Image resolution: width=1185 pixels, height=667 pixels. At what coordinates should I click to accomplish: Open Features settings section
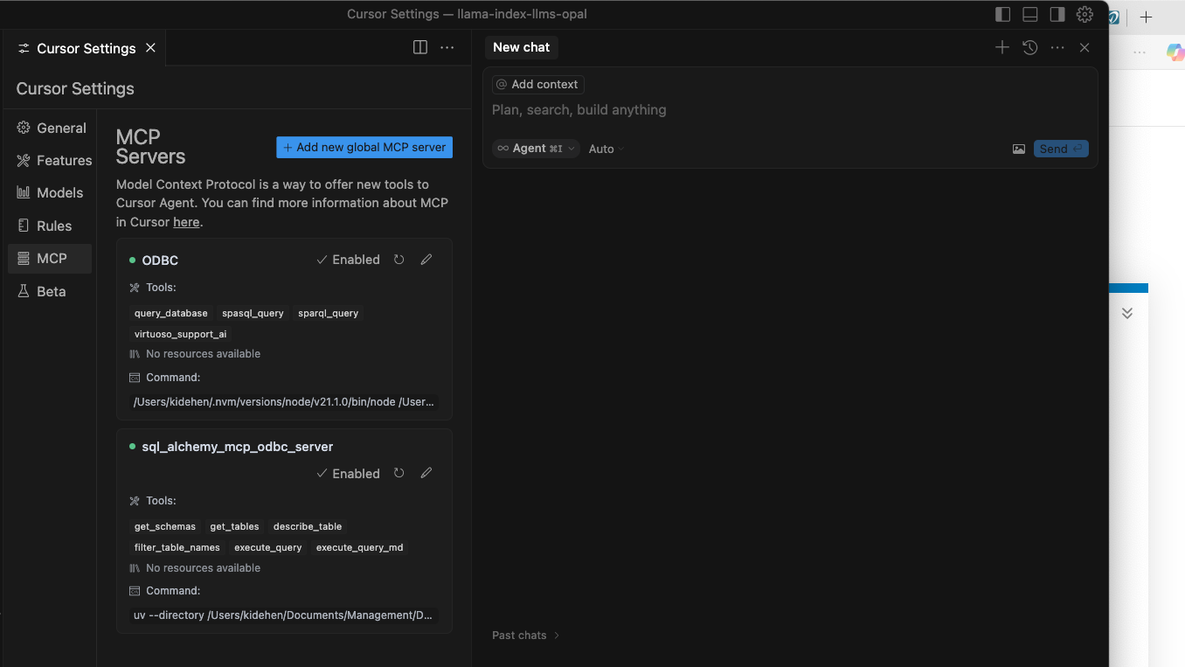(x=51, y=160)
